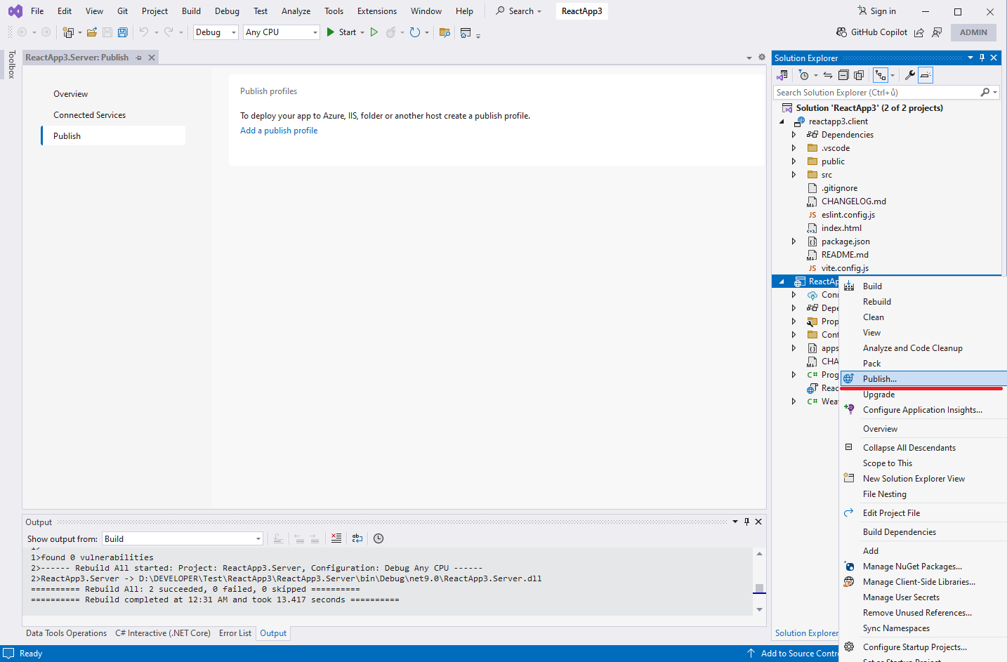Click the gear icon above publish document

762,58
